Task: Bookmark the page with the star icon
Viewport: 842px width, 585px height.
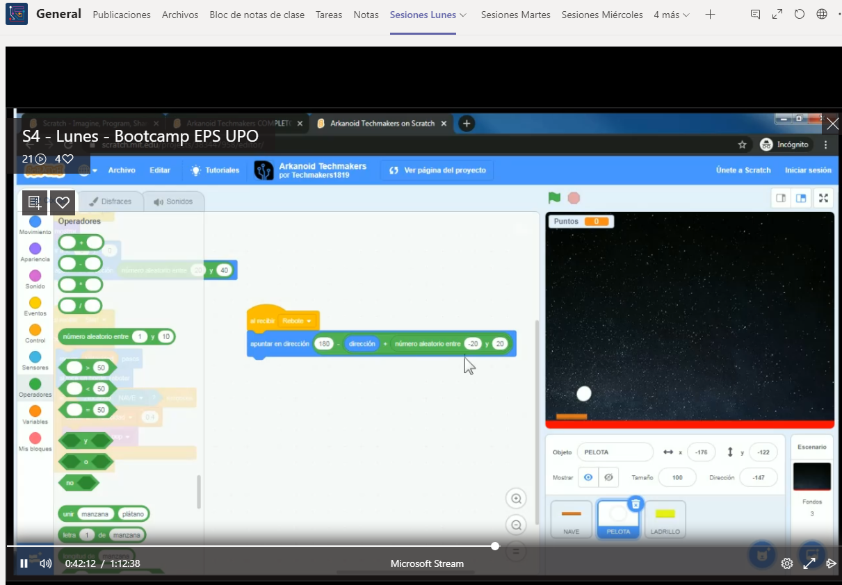Action: (x=742, y=145)
